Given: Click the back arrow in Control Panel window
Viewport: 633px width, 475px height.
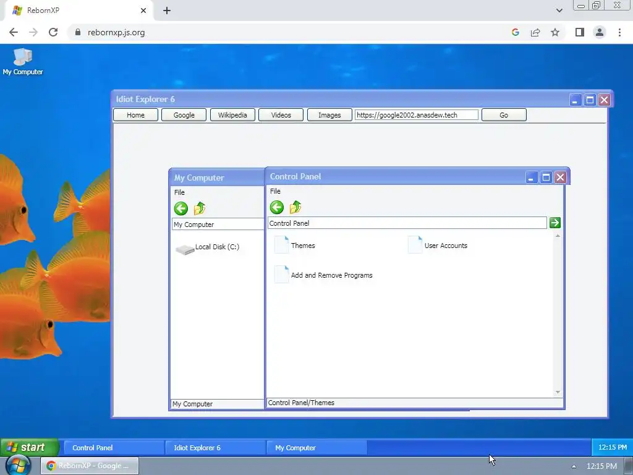Looking at the screenshot, I should point(277,207).
